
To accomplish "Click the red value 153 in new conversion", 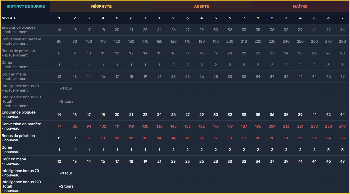I will pos(188,126).
